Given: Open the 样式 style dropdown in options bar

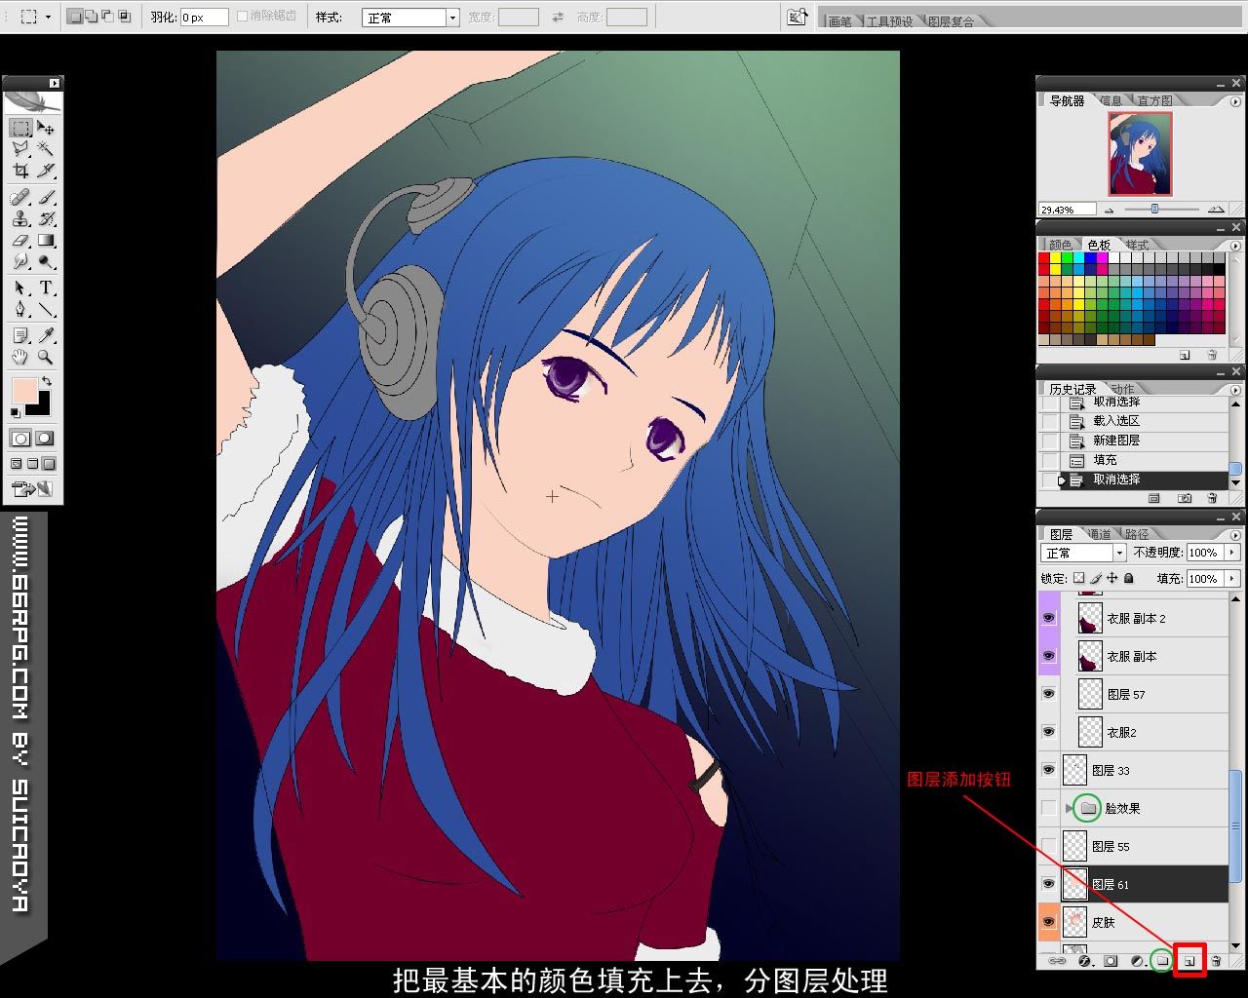Looking at the screenshot, I should pyautogui.click(x=410, y=18).
